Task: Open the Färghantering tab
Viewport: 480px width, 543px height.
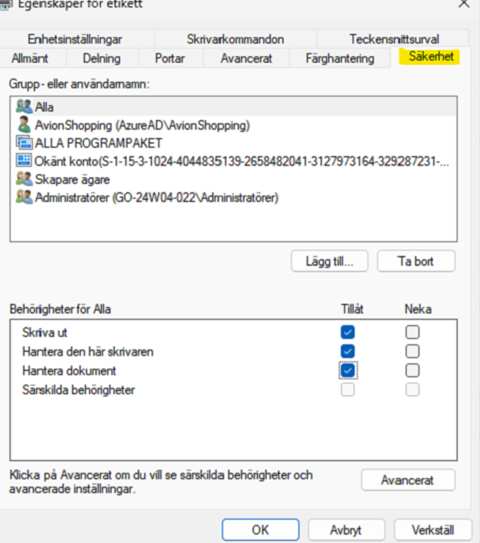Action: [x=340, y=58]
